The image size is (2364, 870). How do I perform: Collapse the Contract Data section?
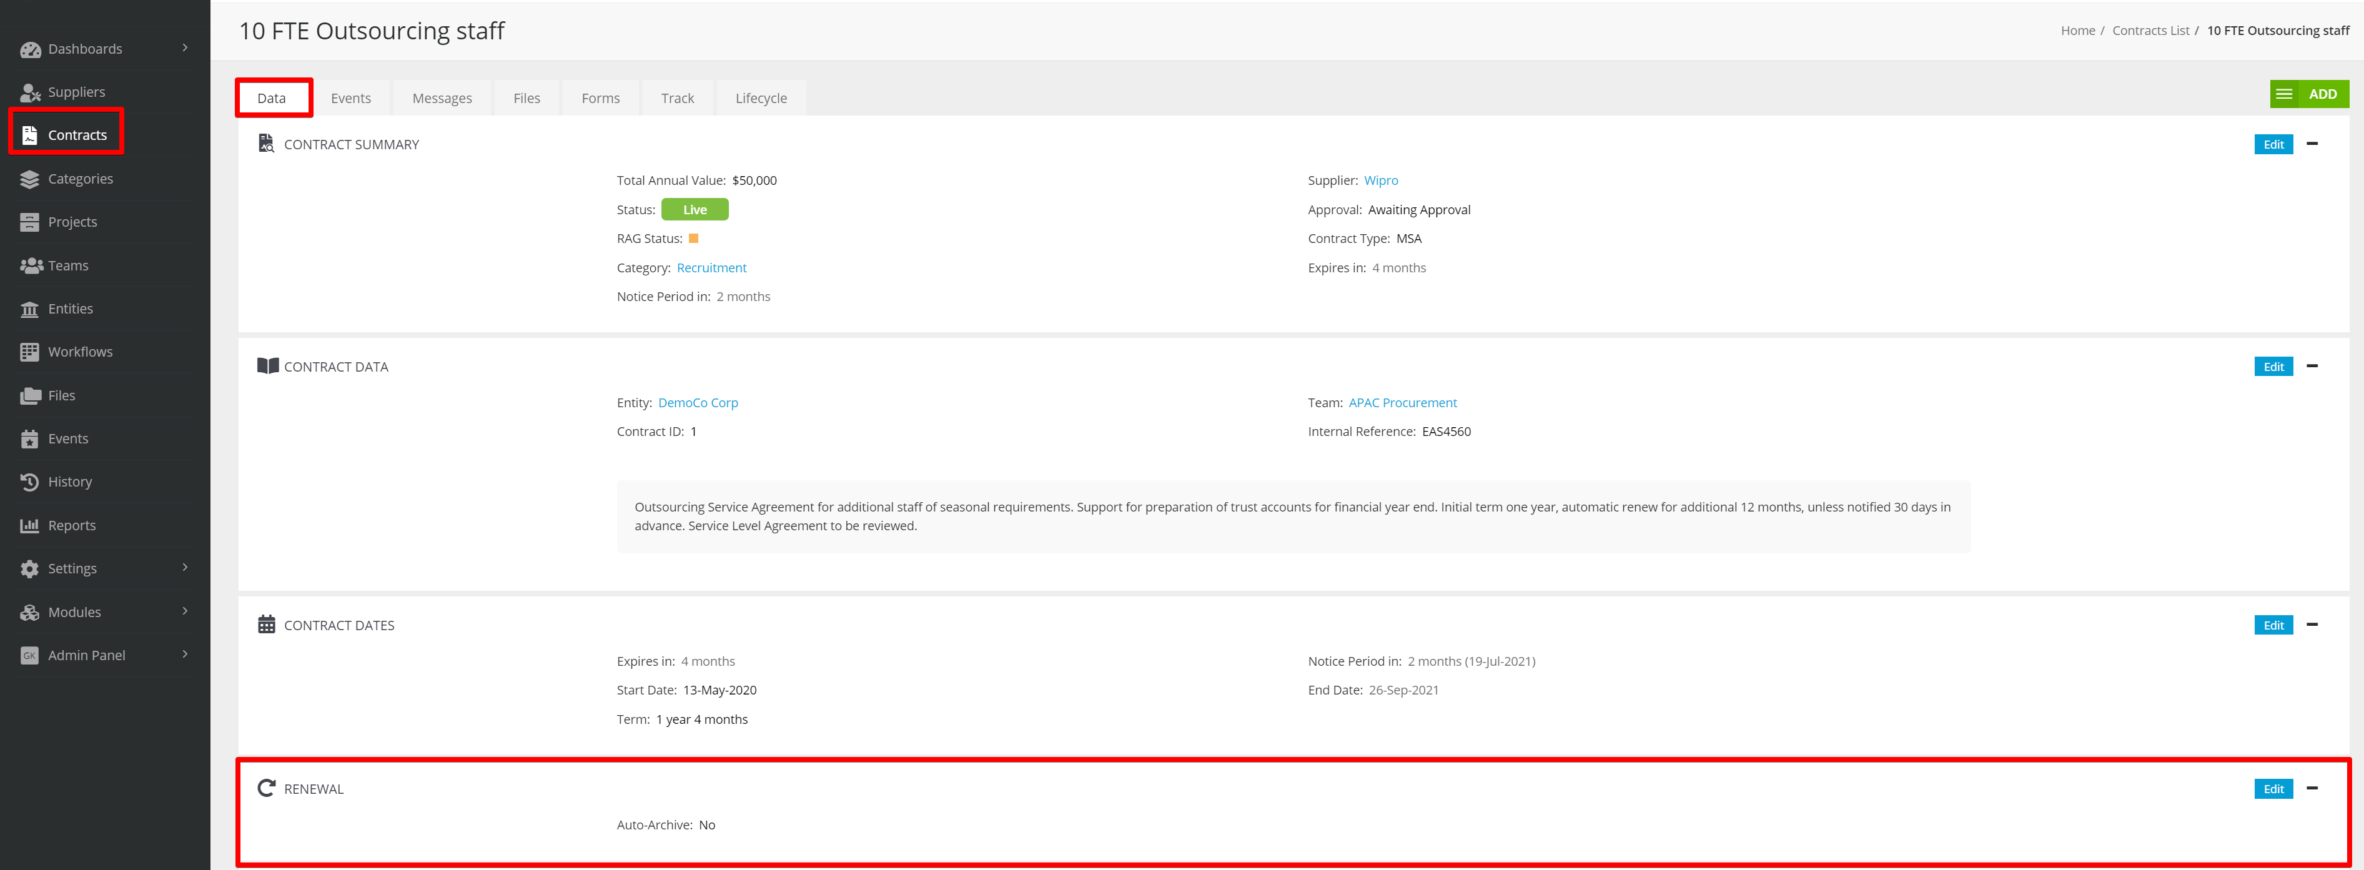pyautogui.click(x=2313, y=365)
